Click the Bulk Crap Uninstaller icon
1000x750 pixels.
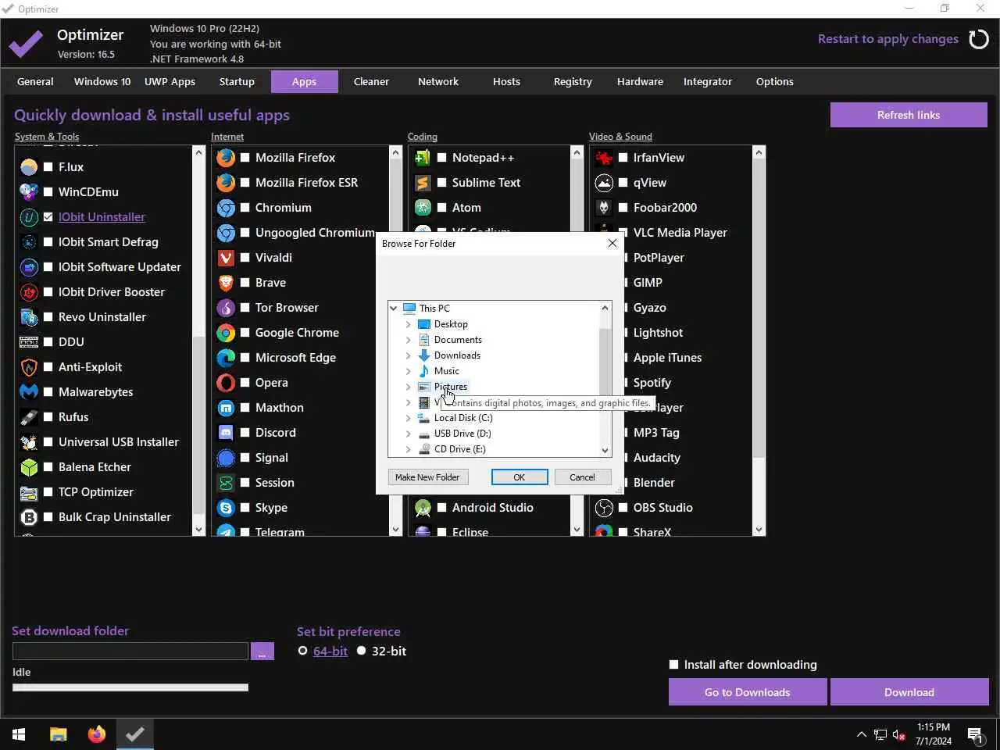click(29, 517)
